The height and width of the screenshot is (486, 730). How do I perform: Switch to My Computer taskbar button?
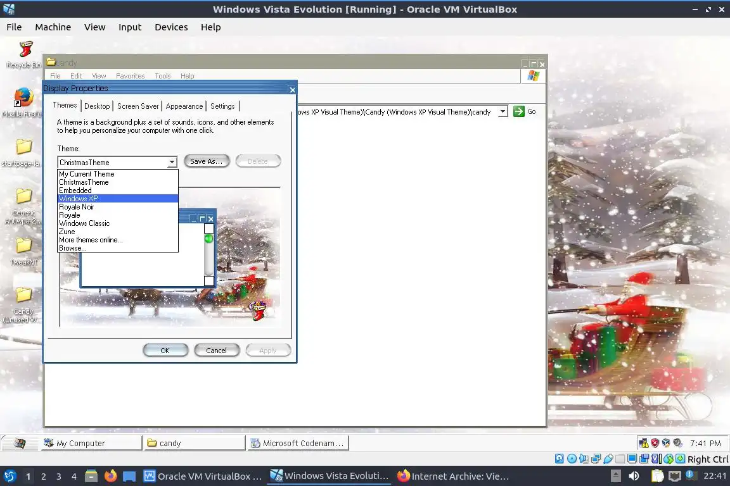click(x=91, y=443)
